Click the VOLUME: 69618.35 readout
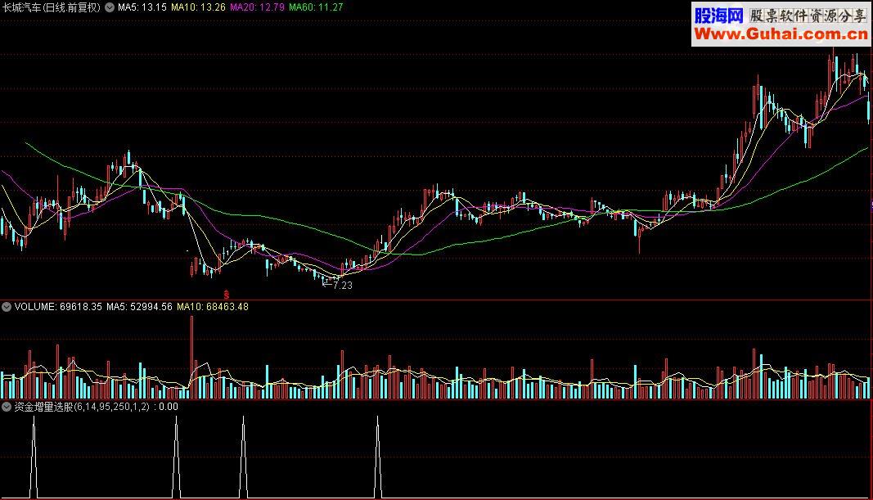The width and height of the screenshot is (873, 500). click(x=58, y=307)
